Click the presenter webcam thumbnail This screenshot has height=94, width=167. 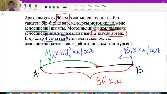[x=10, y=5]
